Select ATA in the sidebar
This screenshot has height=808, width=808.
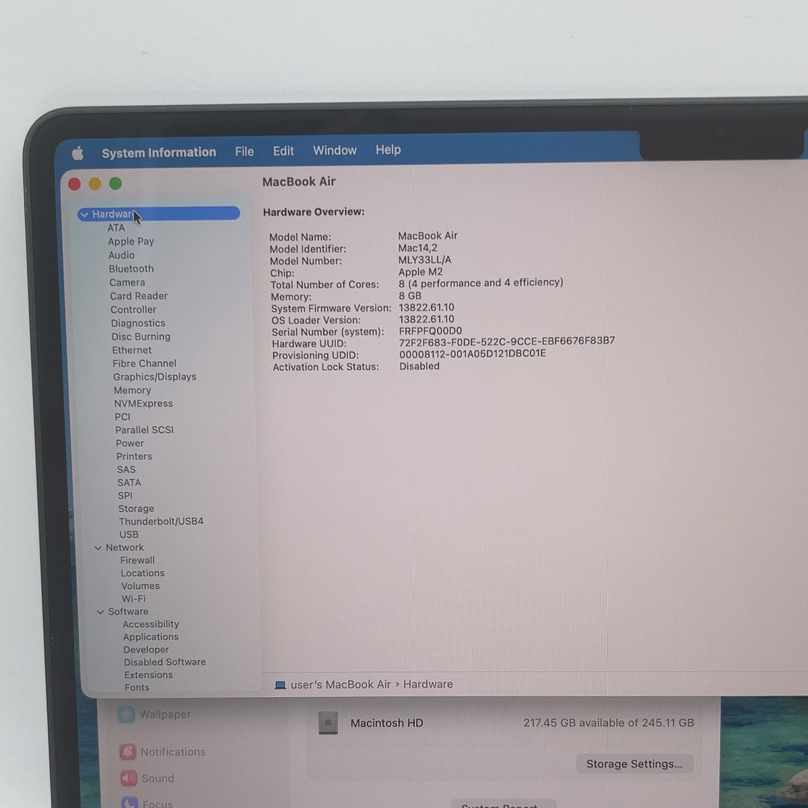[x=116, y=228]
